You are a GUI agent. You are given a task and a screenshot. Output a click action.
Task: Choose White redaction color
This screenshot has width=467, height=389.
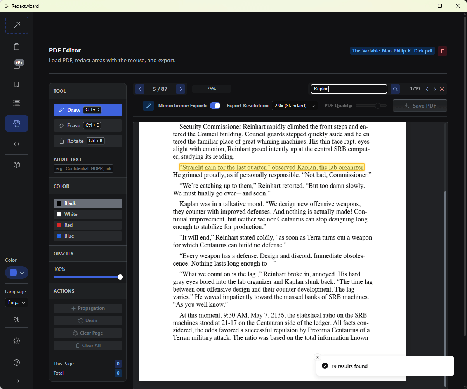point(88,214)
